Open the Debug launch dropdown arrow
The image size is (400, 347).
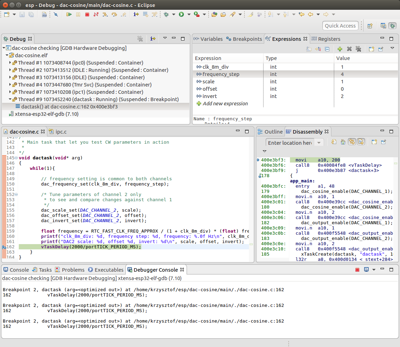click(x=174, y=14)
